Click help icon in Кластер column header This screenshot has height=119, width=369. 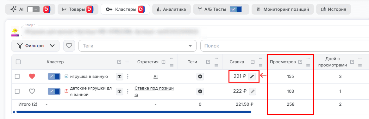(x=119, y=62)
